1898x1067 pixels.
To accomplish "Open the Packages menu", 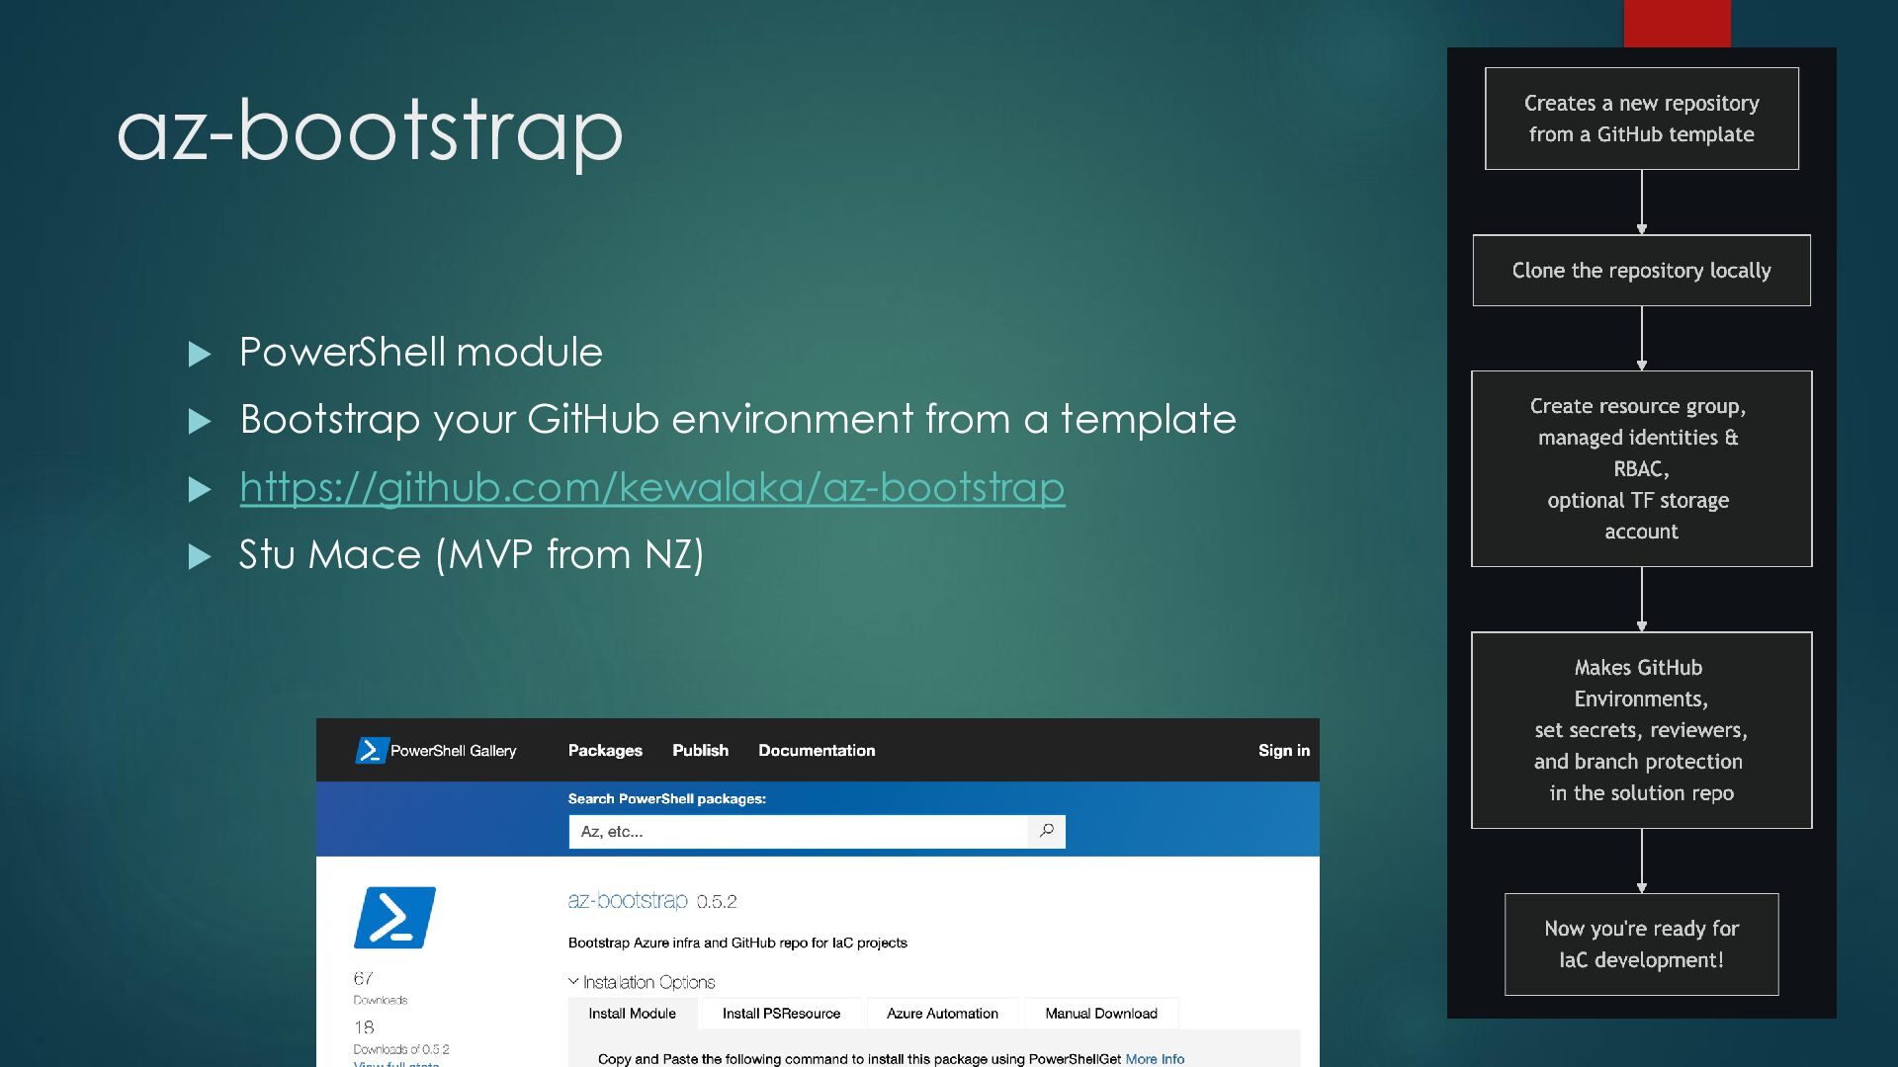I will pos(605,751).
